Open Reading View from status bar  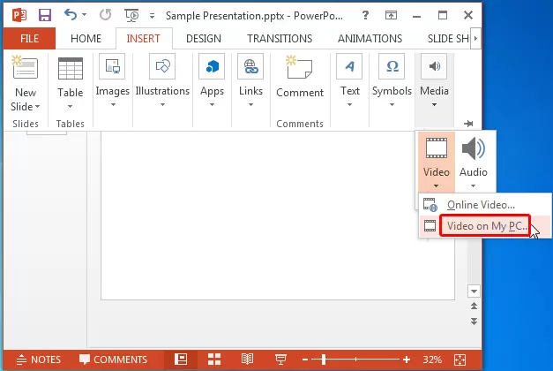(248, 360)
